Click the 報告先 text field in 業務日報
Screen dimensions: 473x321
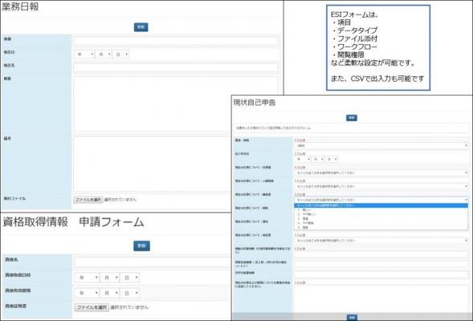(x=176, y=67)
